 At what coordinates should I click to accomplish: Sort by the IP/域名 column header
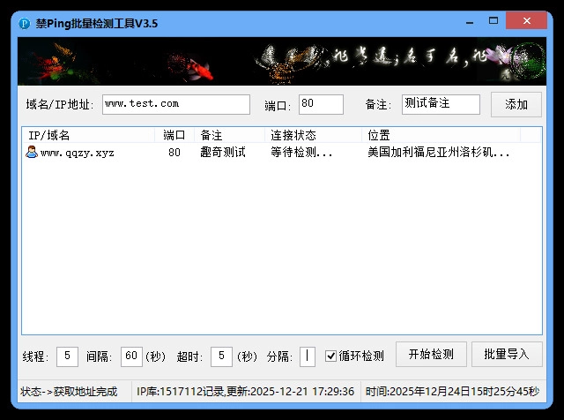88,135
